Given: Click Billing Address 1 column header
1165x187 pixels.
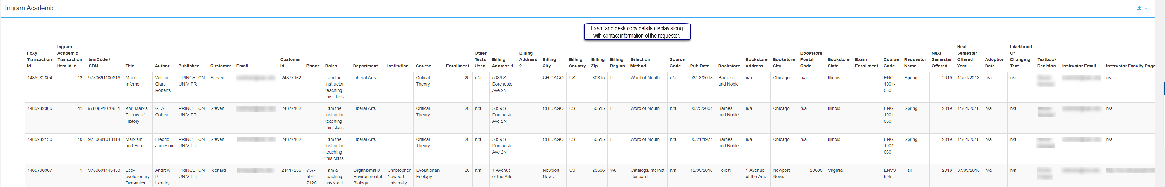Looking at the screenshot, I should 502,63.
